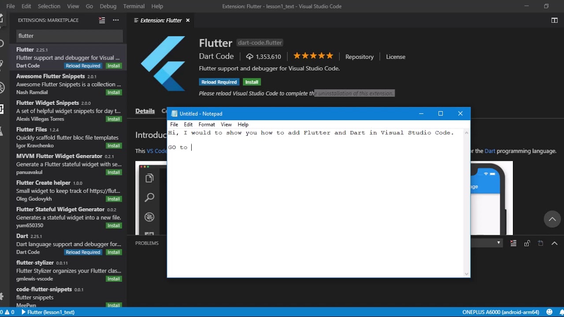Open the output channel dropdown in panel

[486, 243]
